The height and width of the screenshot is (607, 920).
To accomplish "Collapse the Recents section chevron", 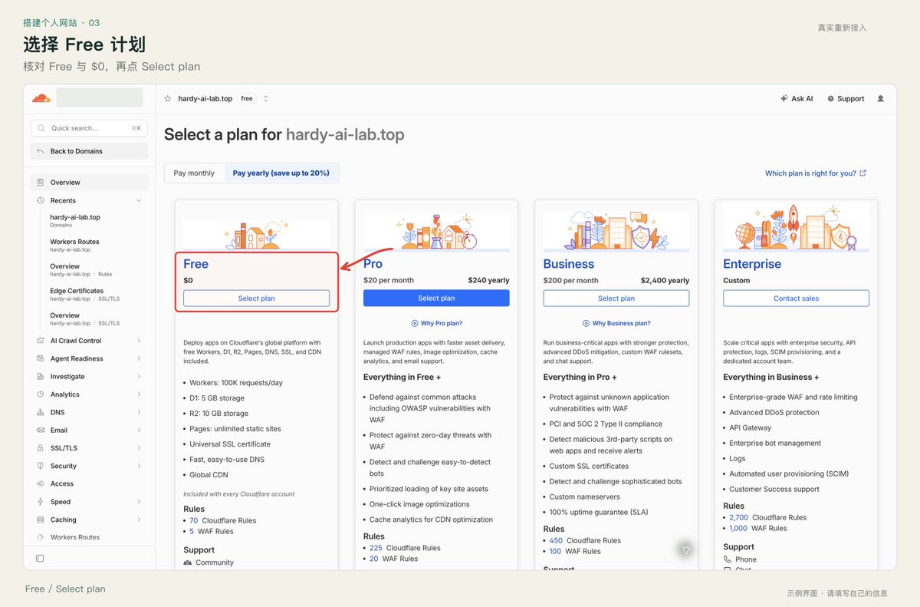I will tap(139, 201).
